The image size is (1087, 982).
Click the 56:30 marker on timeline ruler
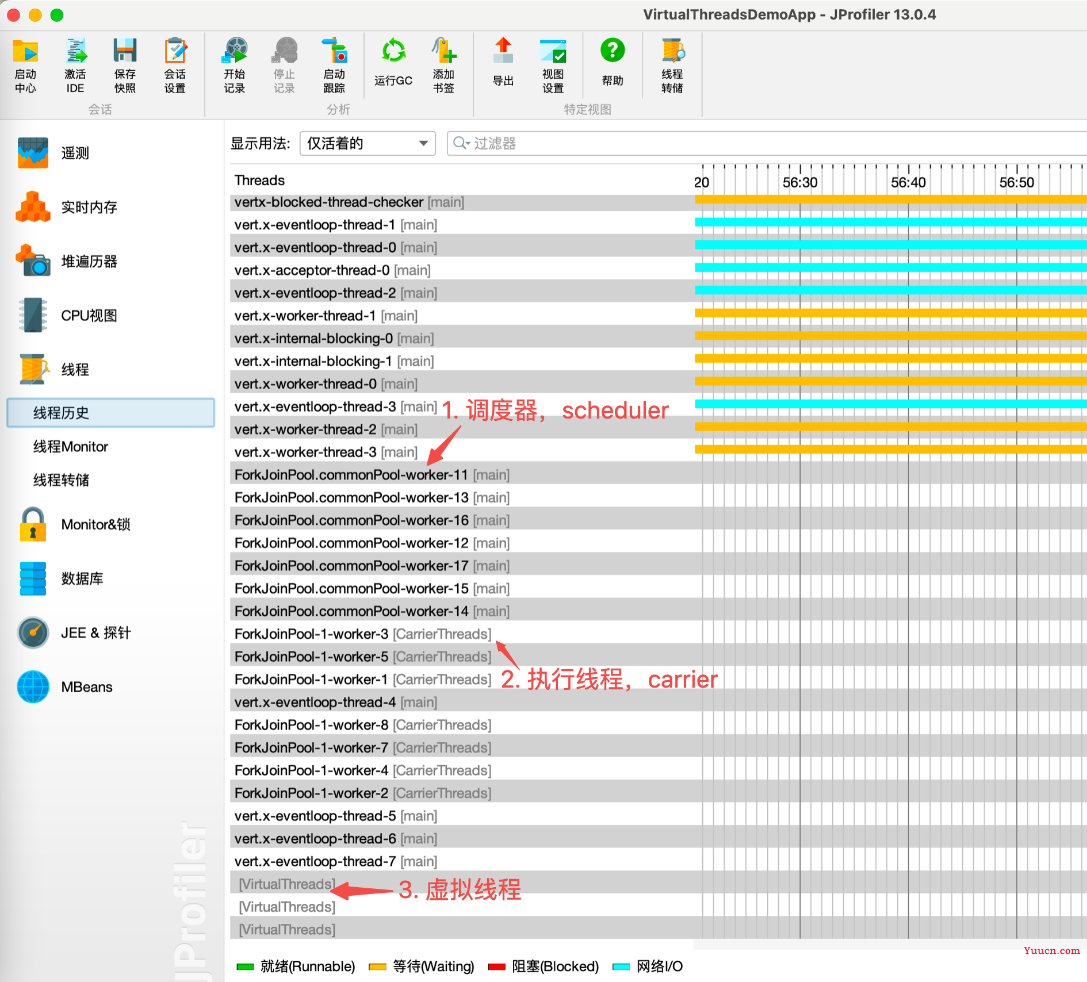tap(800, 182)
